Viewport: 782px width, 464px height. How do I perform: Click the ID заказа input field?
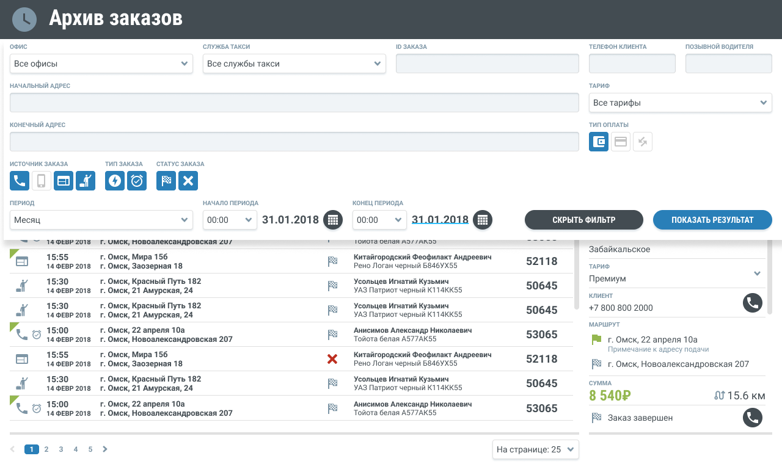click(x=488, y=63)
